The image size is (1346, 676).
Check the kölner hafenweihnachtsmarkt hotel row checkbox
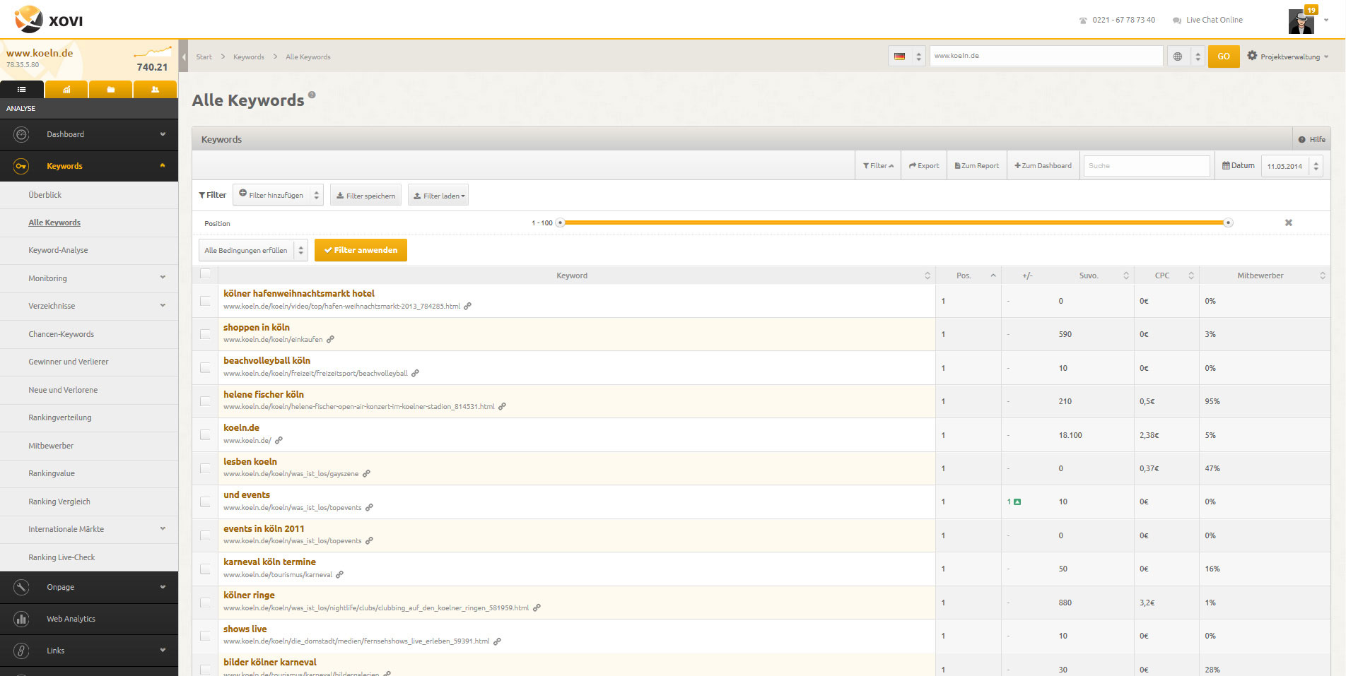205,301
